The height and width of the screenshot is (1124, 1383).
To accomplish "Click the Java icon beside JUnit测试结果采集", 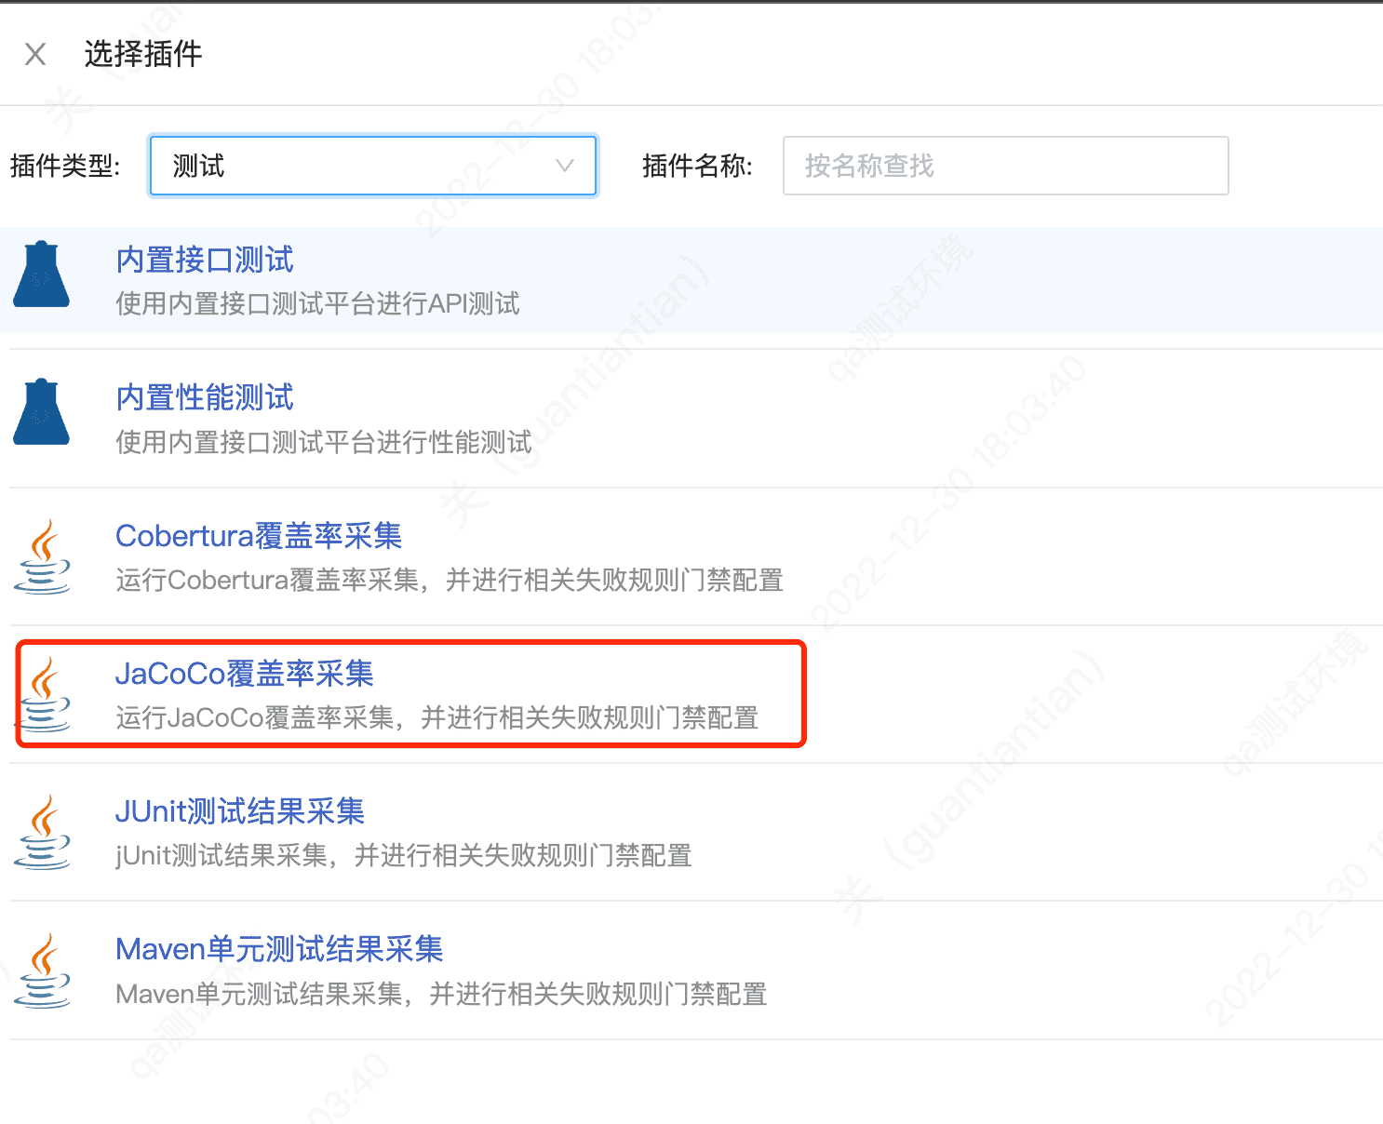I will [43, 832].
